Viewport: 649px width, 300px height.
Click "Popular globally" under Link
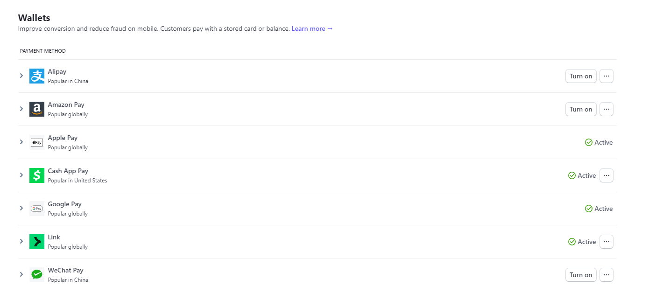point(68,247)
